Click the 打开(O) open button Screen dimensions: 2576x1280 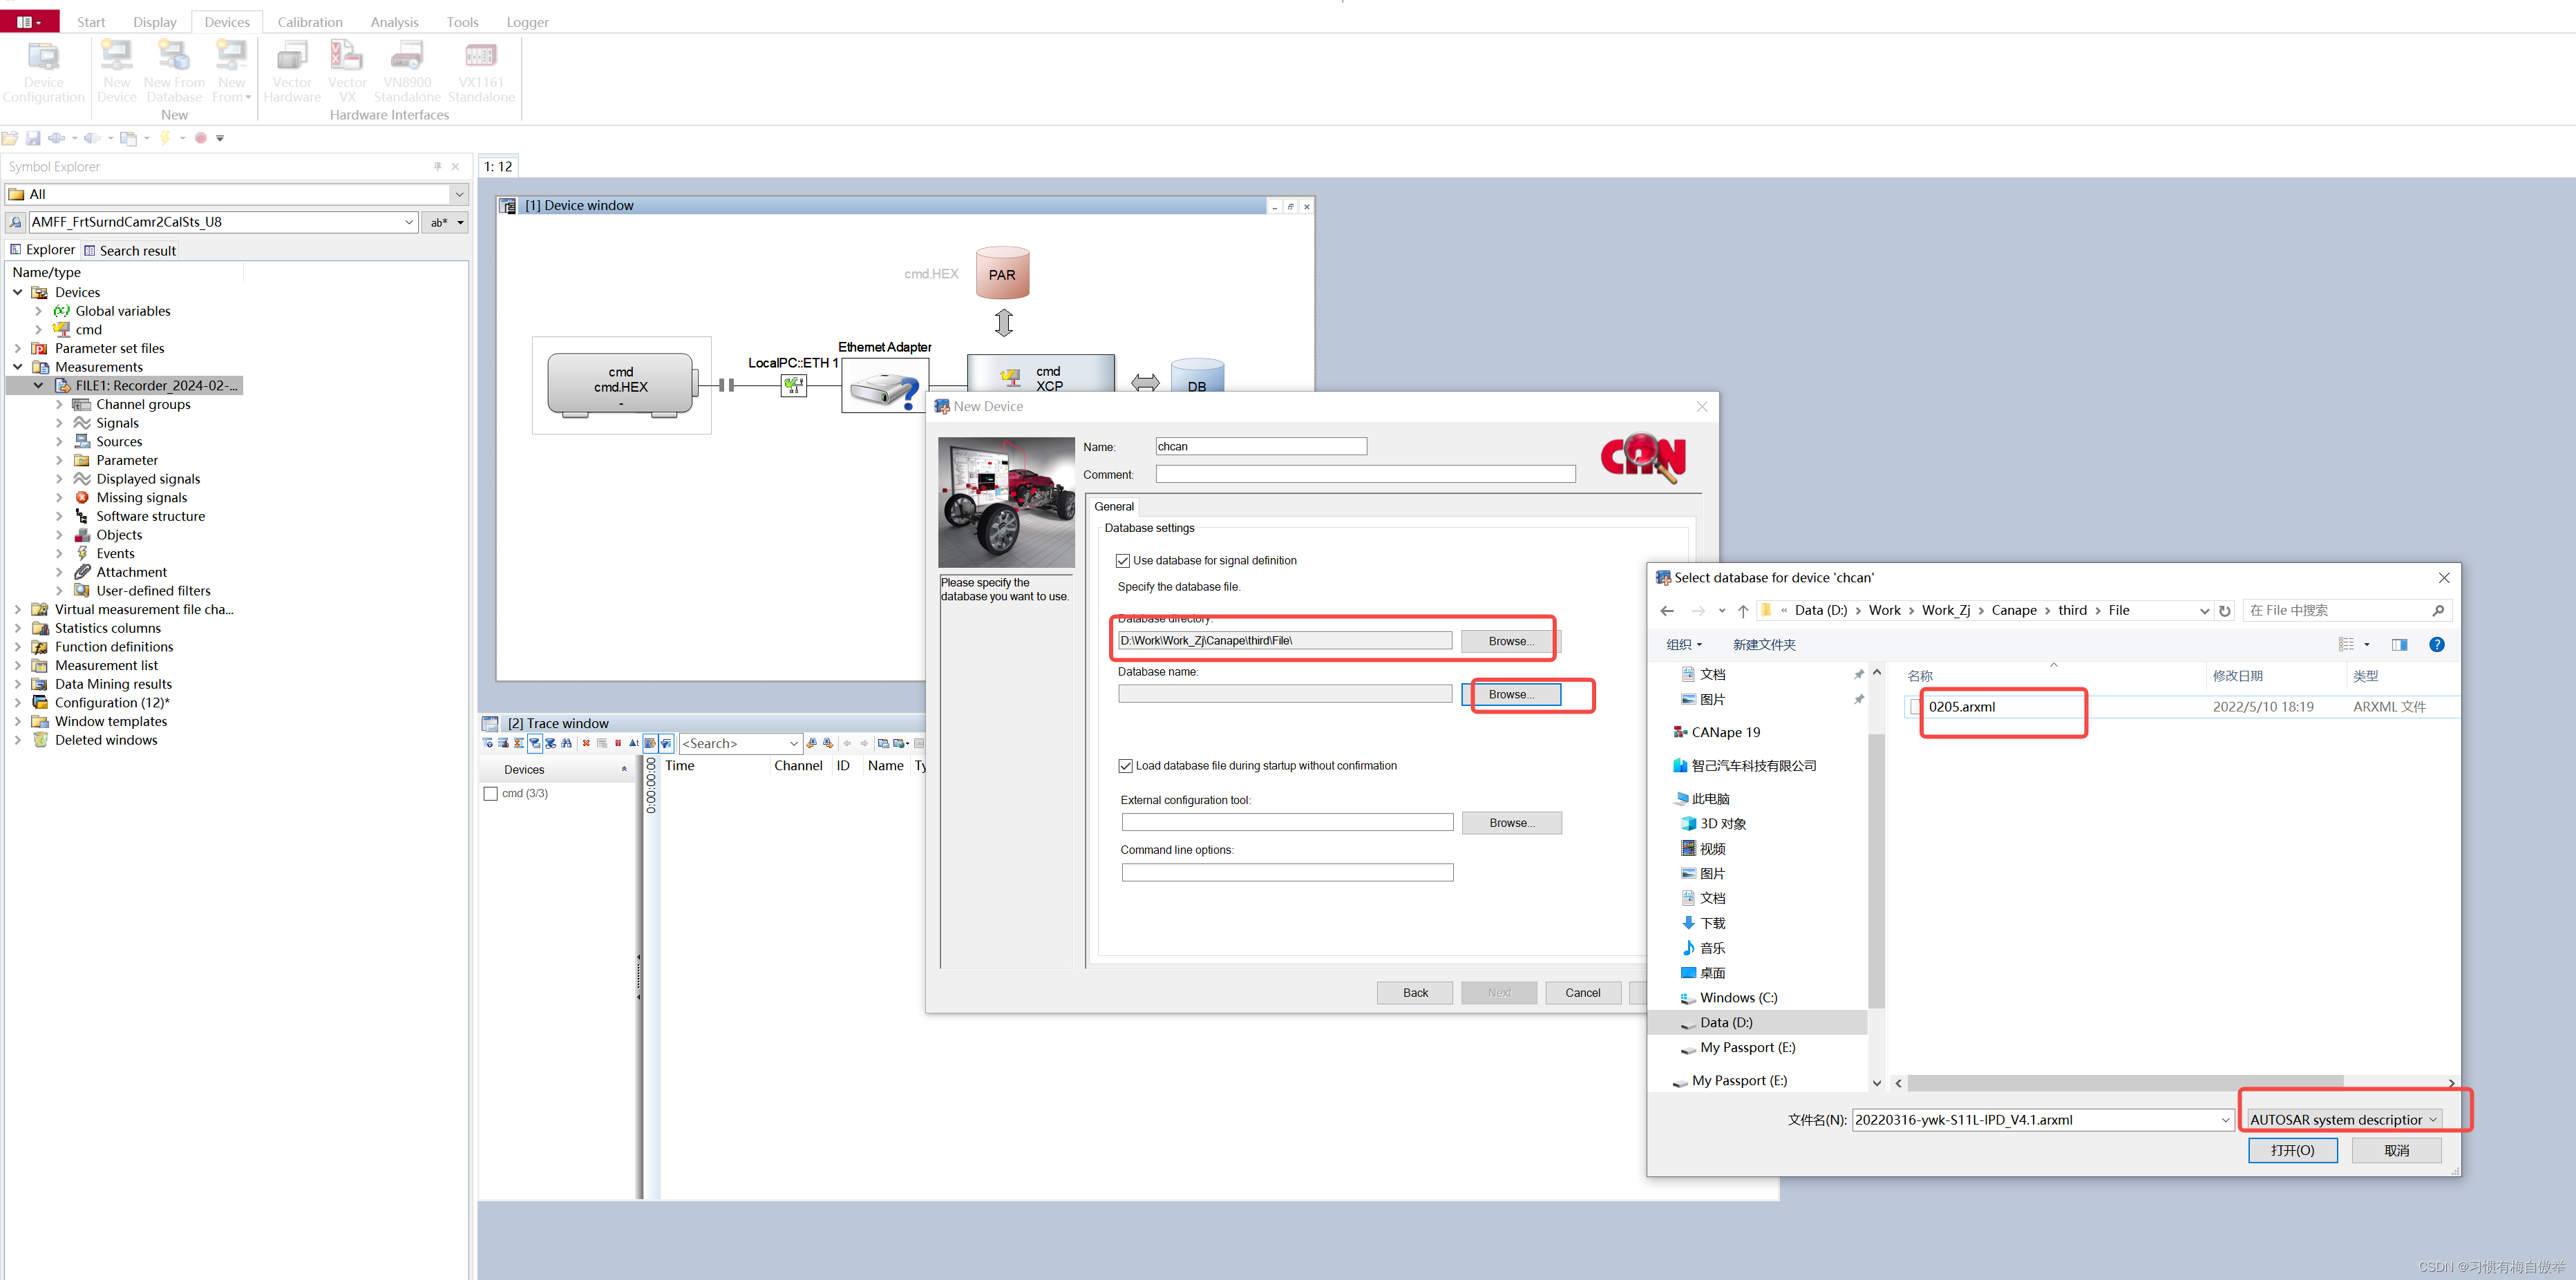tap(2292, 1151)
